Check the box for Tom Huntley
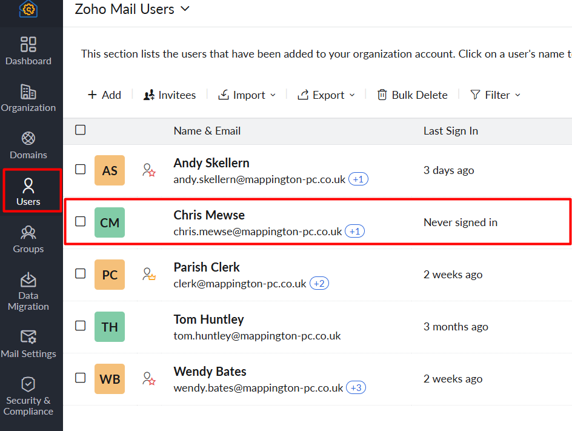Image resolution: width=572 pixels, height=431 pixels. point(81,326)
